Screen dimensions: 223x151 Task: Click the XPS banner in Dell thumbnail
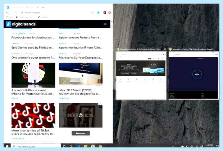coord(141,68)
